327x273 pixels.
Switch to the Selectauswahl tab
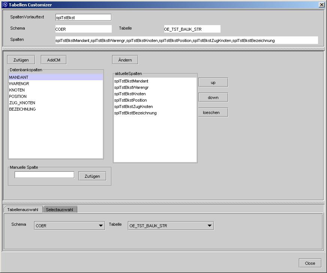60,210
